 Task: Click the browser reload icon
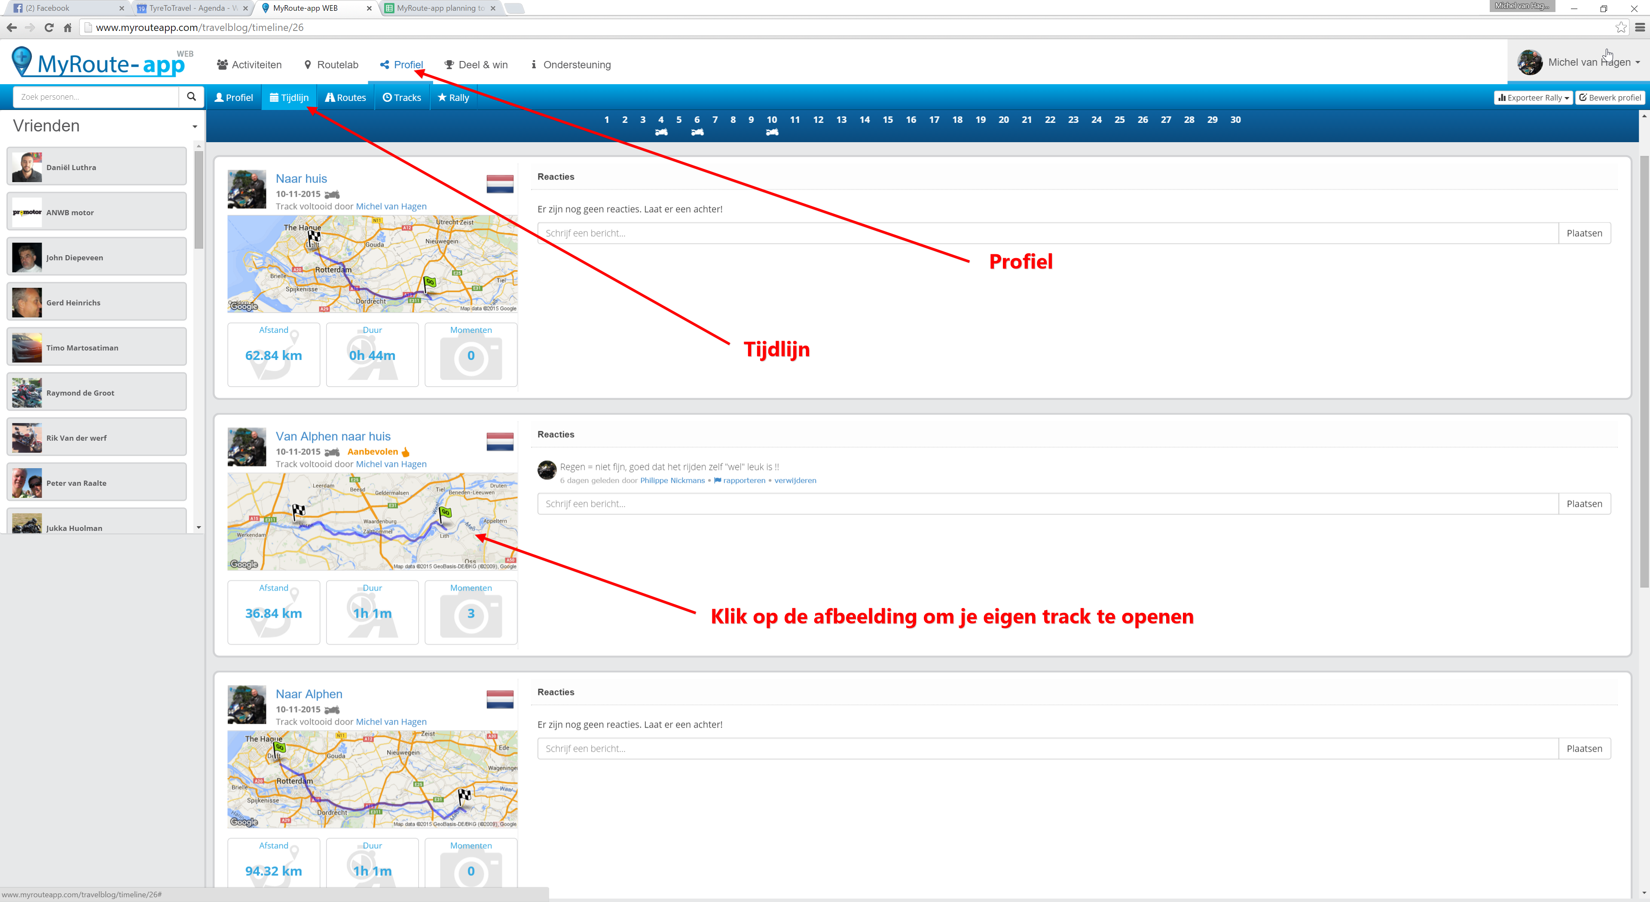[49, 27]
